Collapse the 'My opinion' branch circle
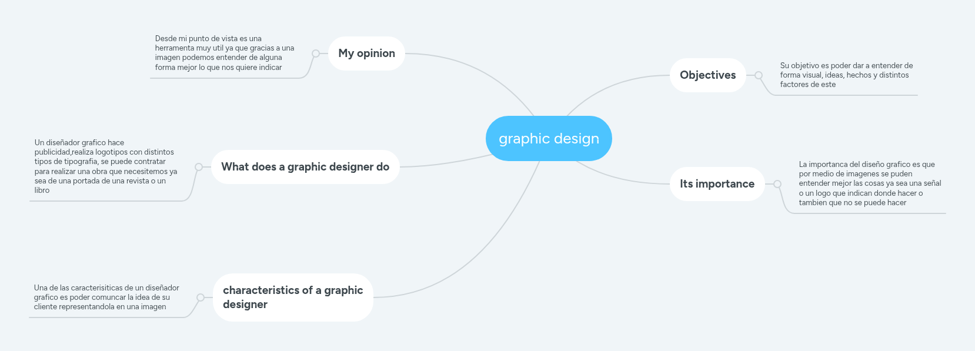The height and width of the screenshot is (351, 975). click(x=316, y=54)
